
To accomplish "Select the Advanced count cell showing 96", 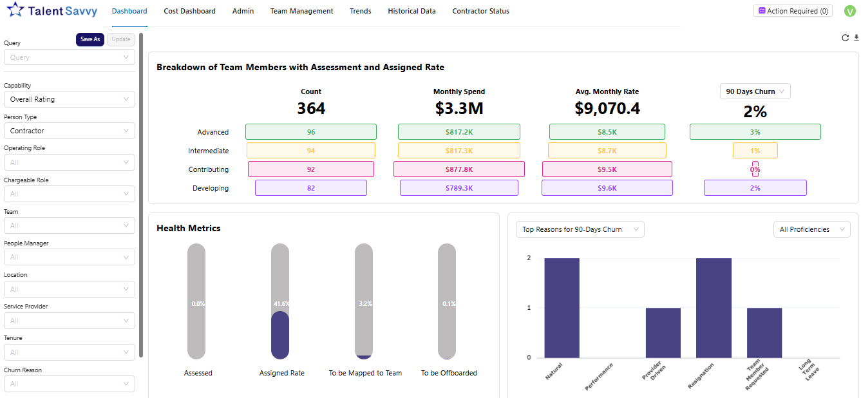I will 311,131.
